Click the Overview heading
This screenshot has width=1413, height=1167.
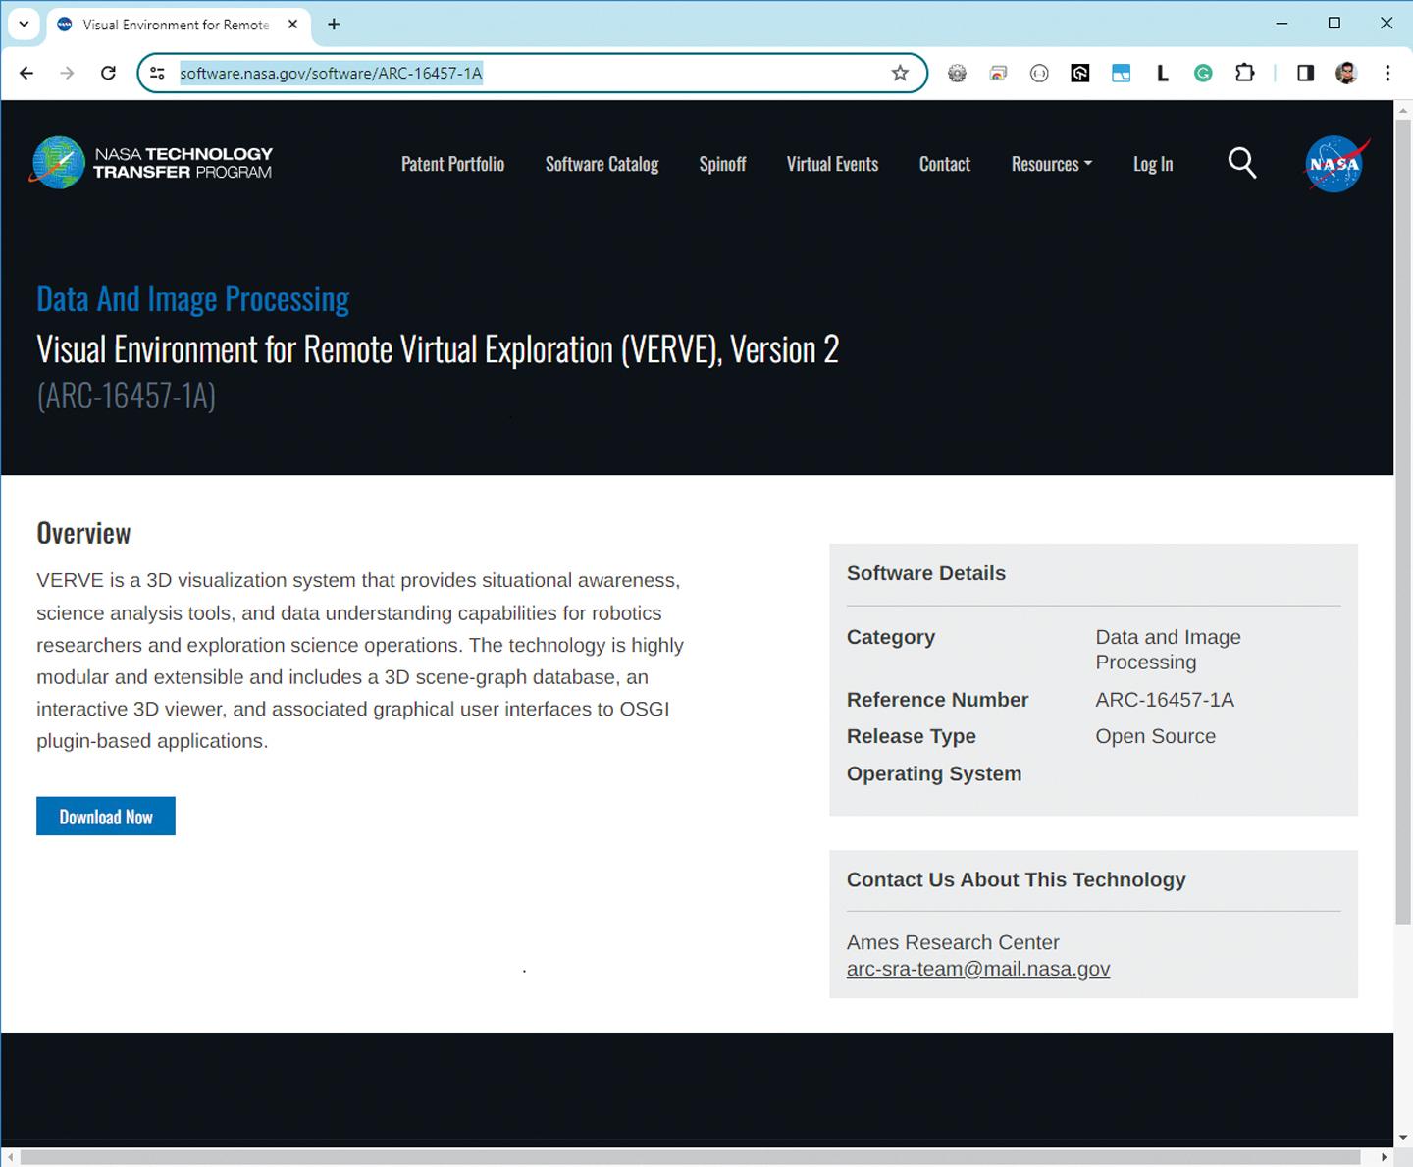[83, 533]
